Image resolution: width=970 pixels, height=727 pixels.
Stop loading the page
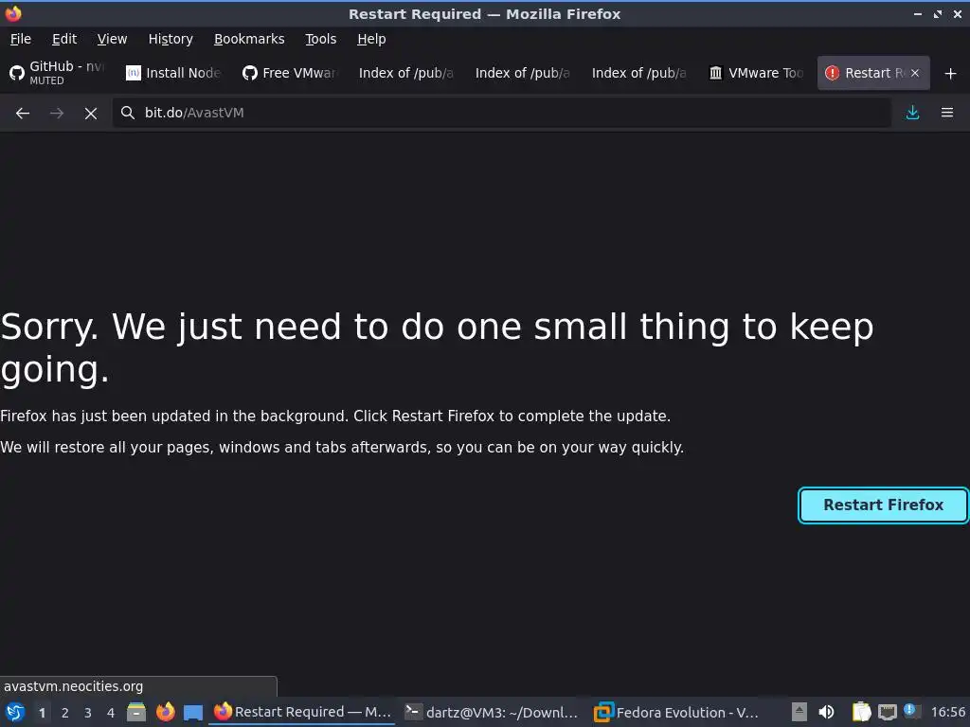tap(91, 114)
